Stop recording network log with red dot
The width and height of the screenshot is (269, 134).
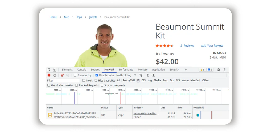49,75
